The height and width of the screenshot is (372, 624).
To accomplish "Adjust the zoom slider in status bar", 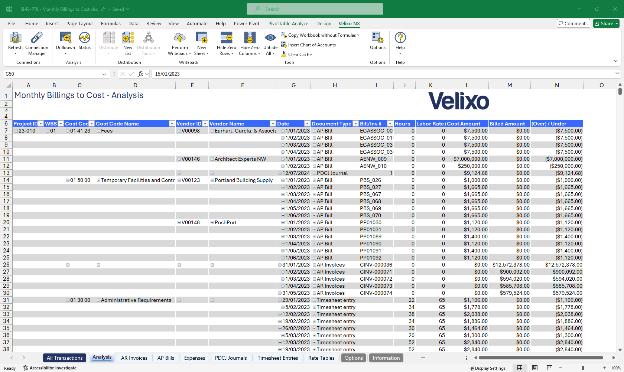I will [x=583, y=368].
